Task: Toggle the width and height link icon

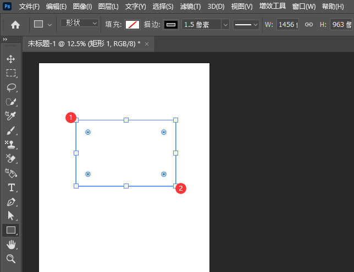Action: pos(309,25)
